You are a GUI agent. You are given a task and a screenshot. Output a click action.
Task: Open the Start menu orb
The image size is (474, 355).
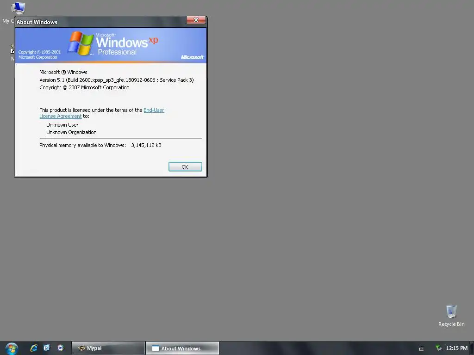tap(12, 349)
